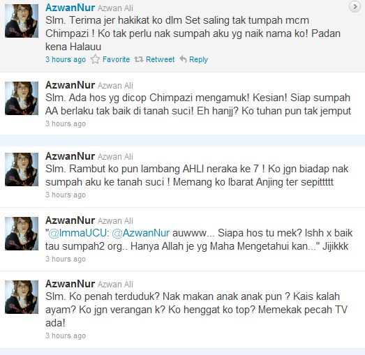The width and height of the screenshot is (365, 355).
Task: Click timestamp under the Rambut ko tweet
Action: click(x=66, y=195)
